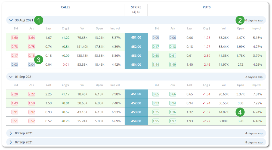Screen dimensions: 272x150
Task: Expand the 07 Sep 2021 expiration
Action: coord(11,142)
